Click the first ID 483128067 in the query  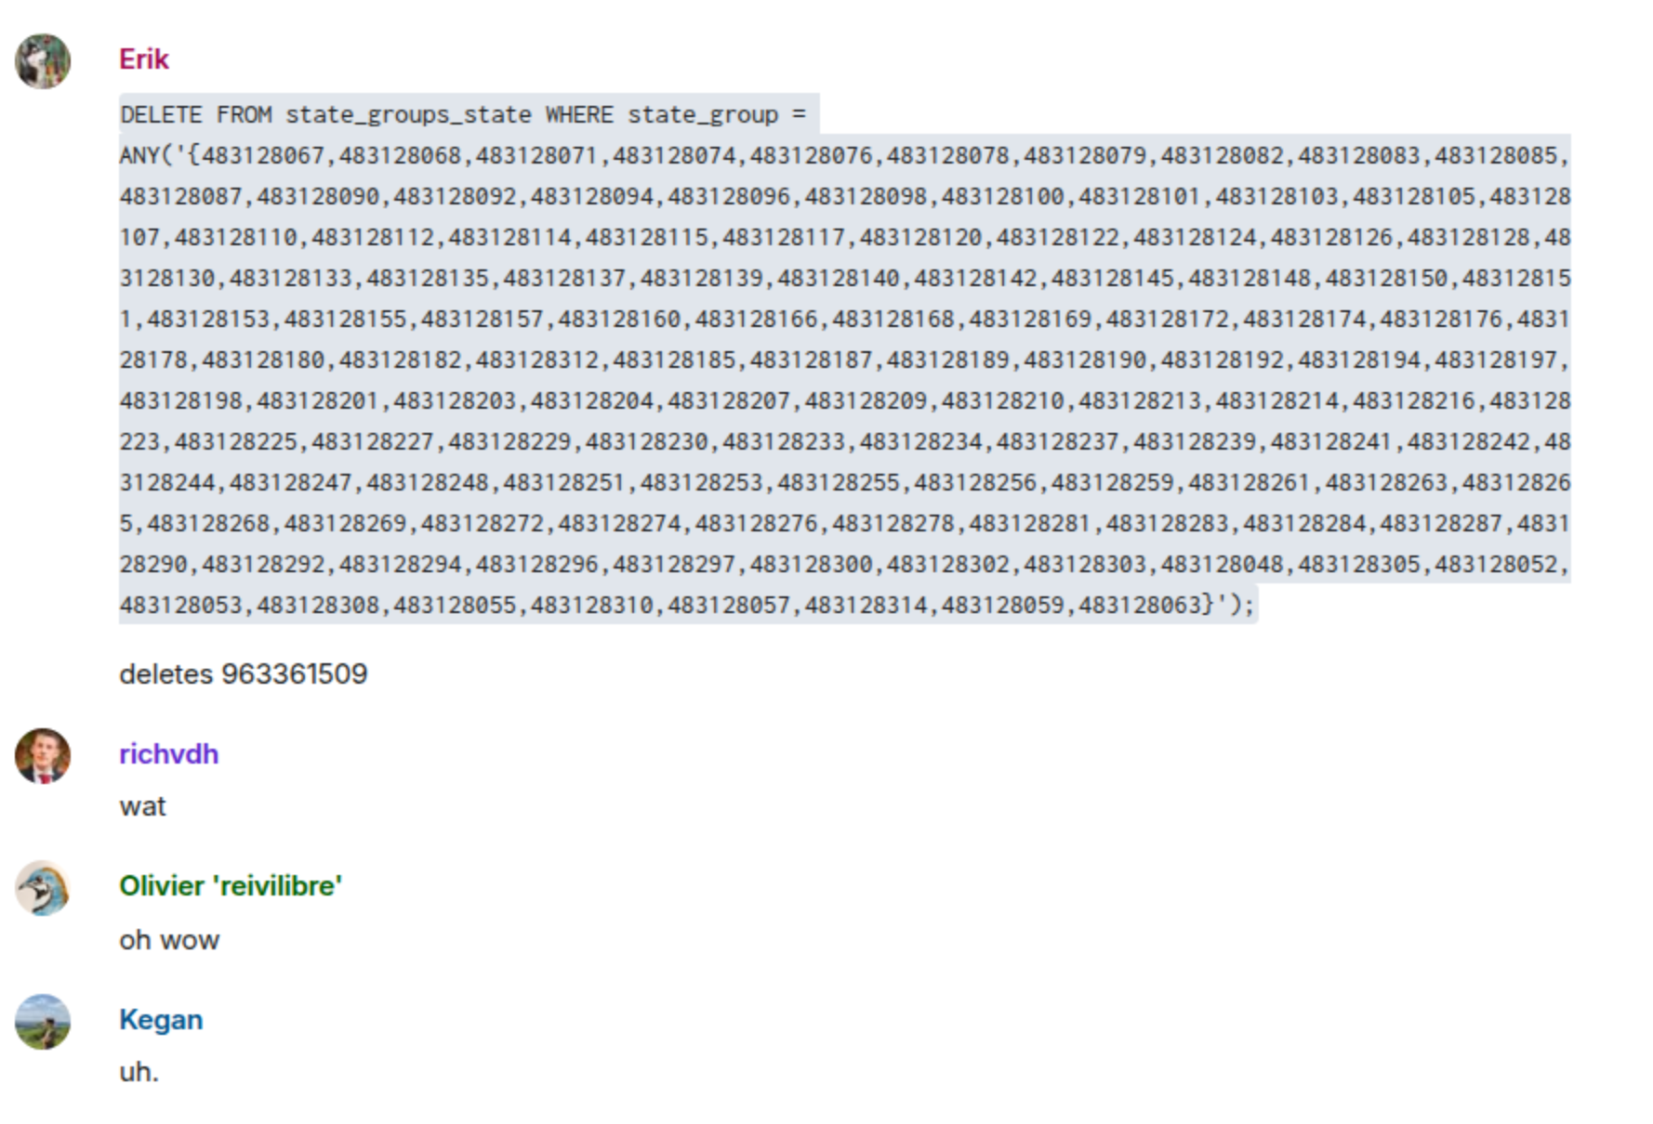[263, 156]
